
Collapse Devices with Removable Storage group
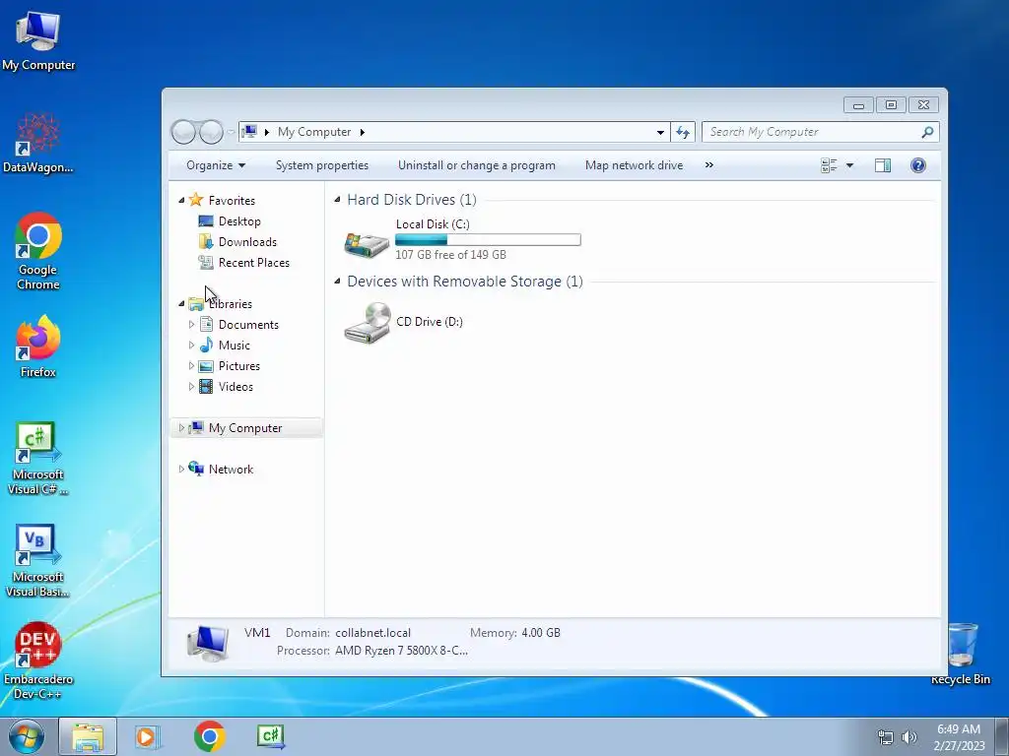coord(337,282)
